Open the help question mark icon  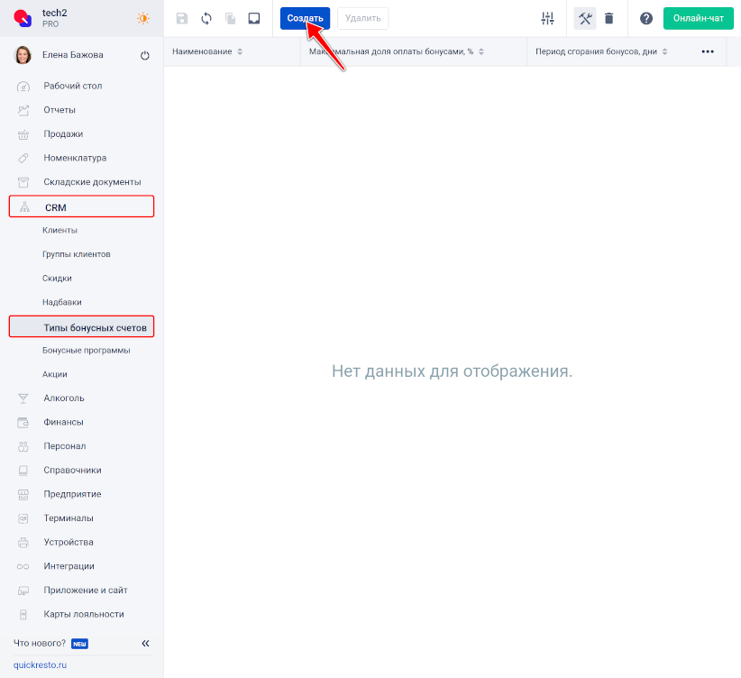coord(646,18)
